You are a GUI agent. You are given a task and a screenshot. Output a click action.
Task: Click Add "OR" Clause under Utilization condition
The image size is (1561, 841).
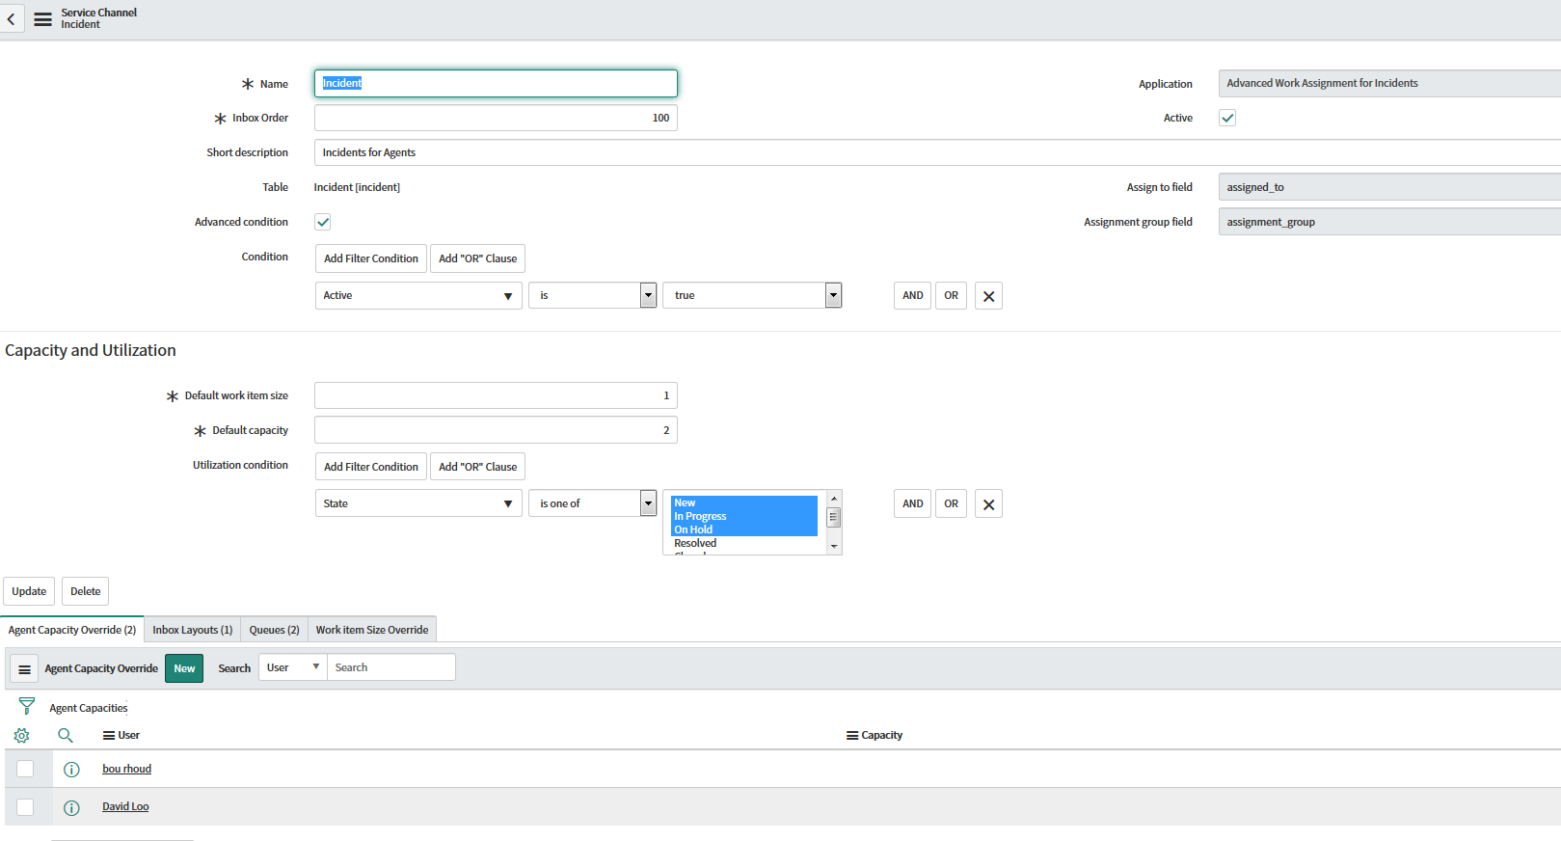tap(478, 467)
